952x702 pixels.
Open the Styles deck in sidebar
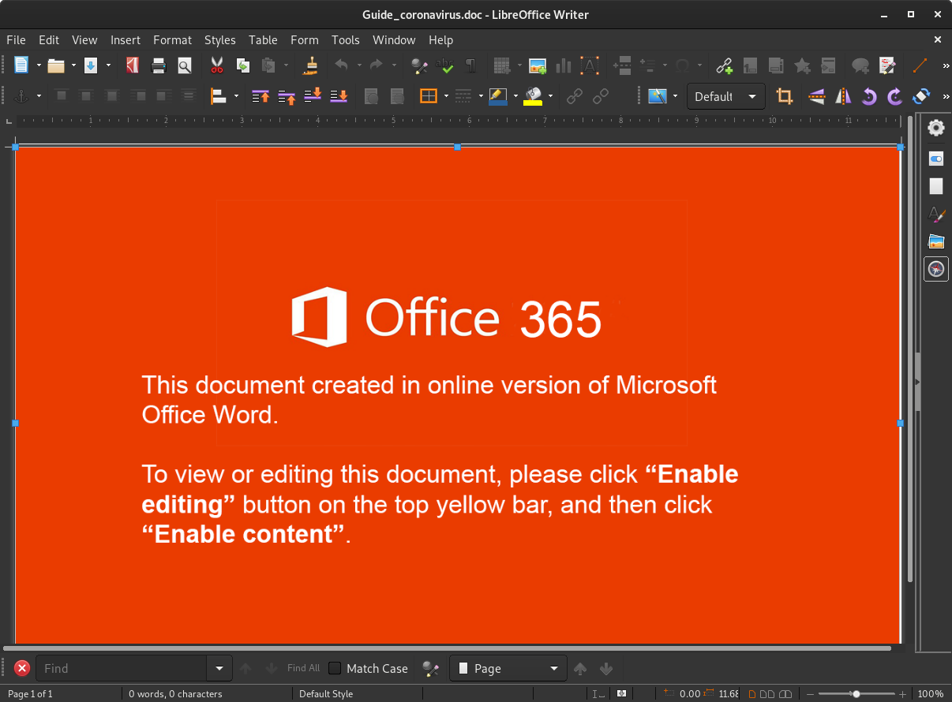tap(936, 214)
